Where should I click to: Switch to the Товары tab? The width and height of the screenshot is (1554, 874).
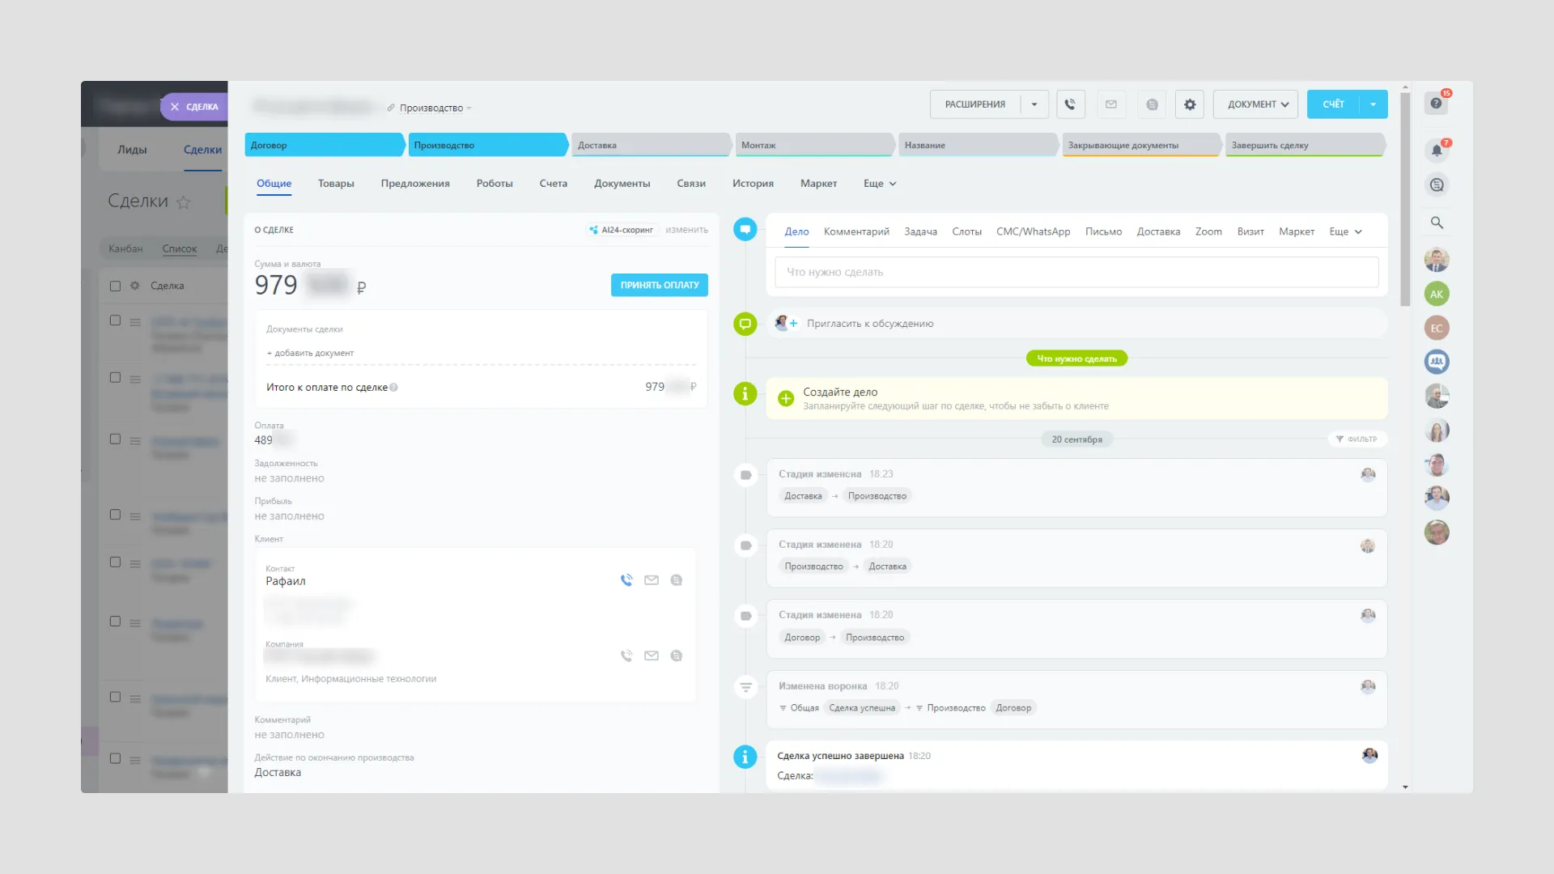(336, 184)
